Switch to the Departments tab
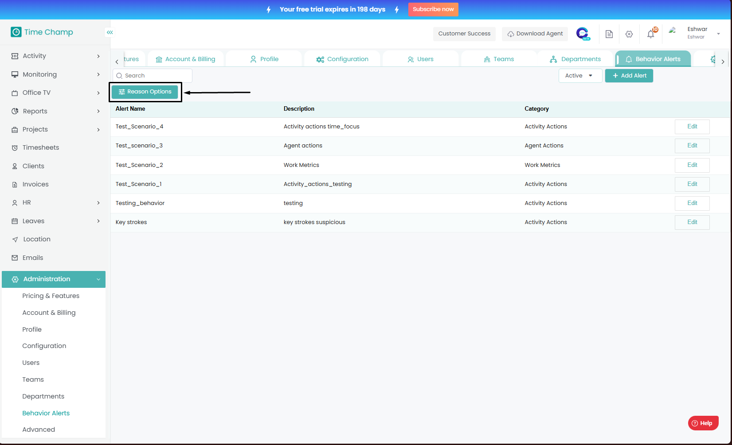Screen dimensions: 732x445 575,59
